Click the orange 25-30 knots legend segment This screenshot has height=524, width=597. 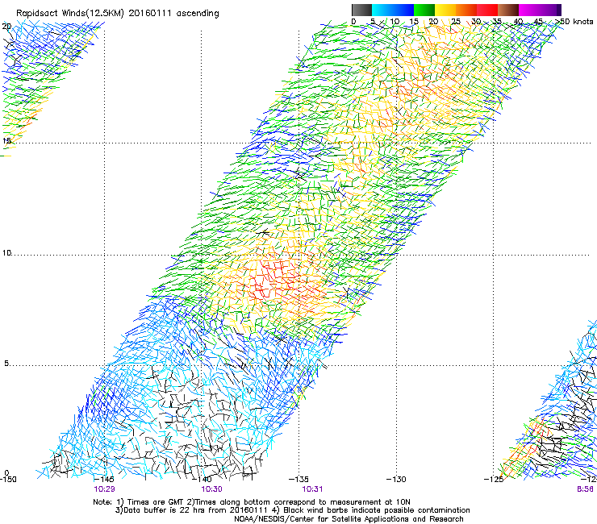click(466, 10)
